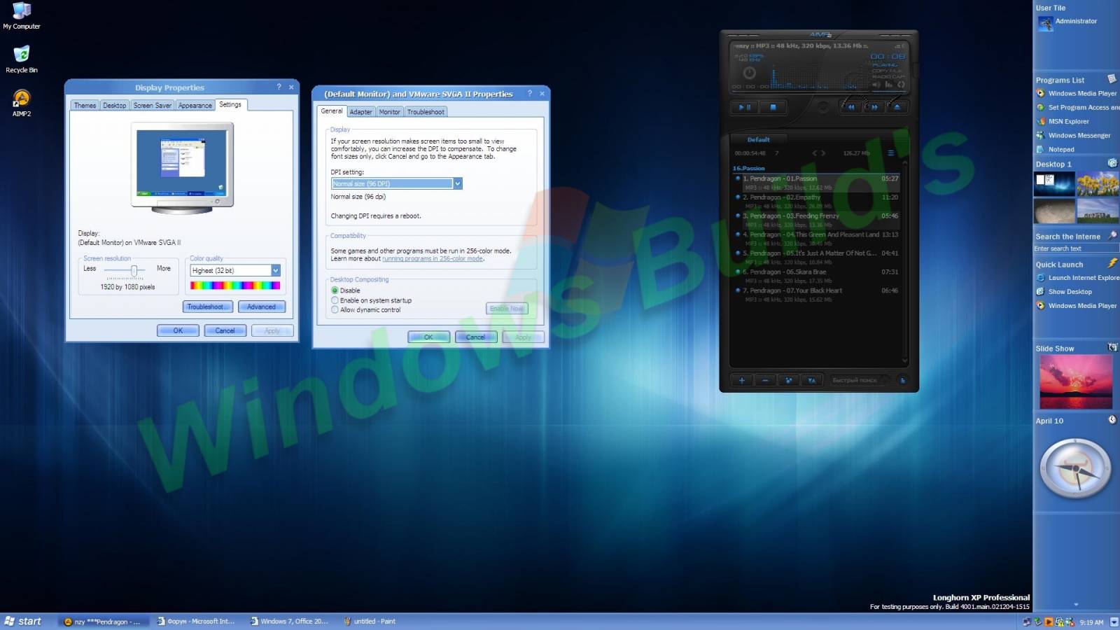Click Cancel in Display Properties
1120x630 pixels.
[x=225, y=330]
